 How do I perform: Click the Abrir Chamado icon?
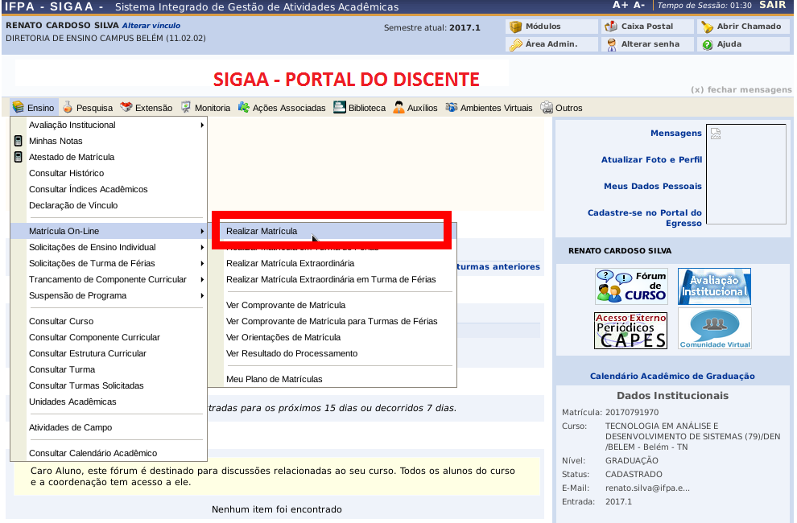pyautogui.click(x=707, y=27)
